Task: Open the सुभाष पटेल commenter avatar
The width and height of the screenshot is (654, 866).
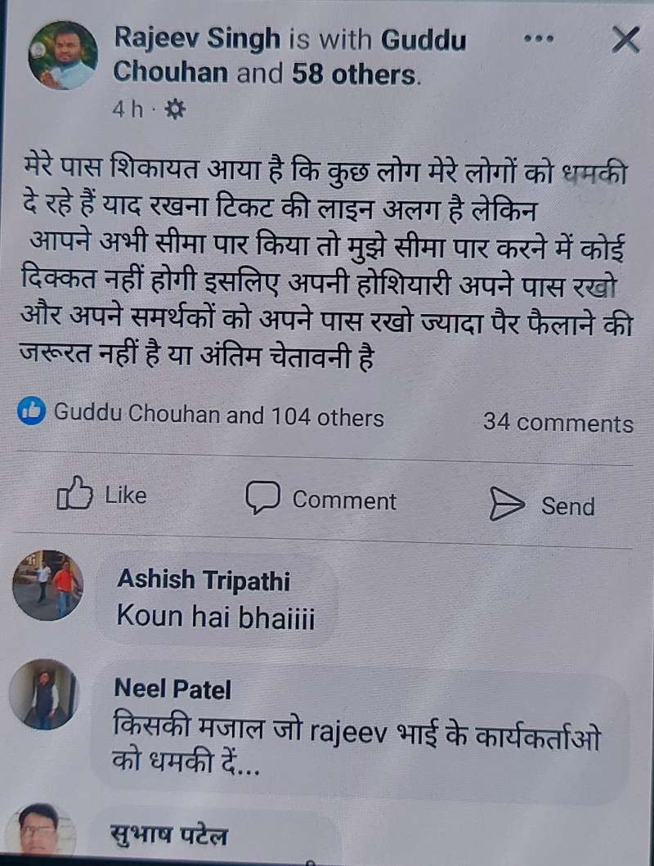Action: point(38,831)
